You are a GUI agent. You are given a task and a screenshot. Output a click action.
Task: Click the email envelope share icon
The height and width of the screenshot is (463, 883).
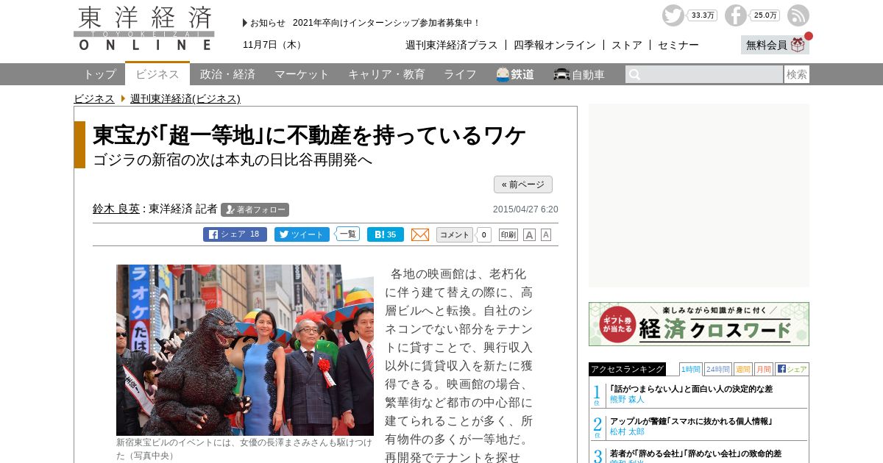pyautogui.click(x=420, y=234)
